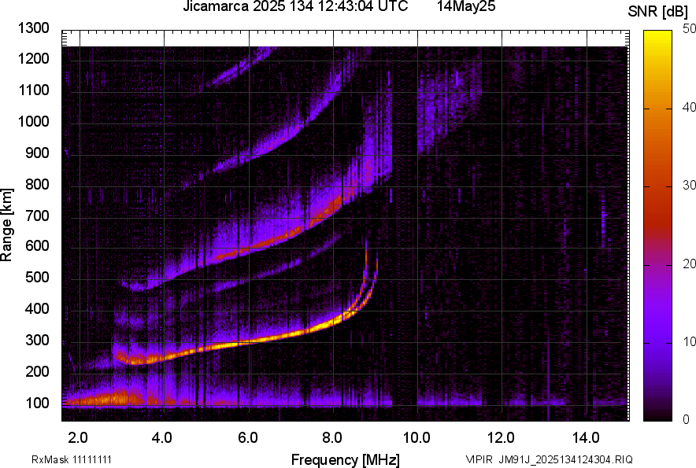Click the 4.0 frequency tick label

(x=162, y=437)
